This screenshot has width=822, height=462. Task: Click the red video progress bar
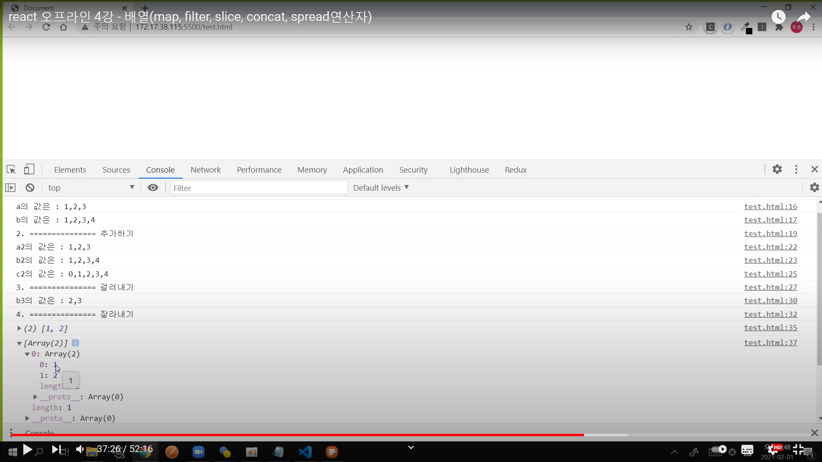pos(300,435)
